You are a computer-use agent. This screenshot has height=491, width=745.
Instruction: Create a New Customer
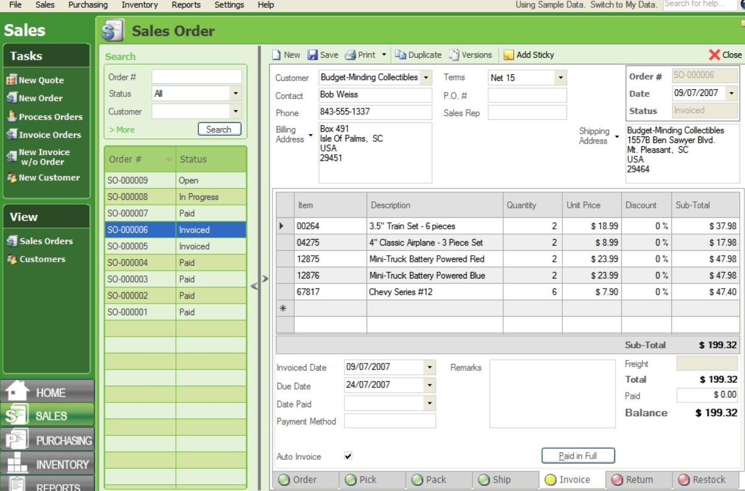pyautogui.click(x=43, y=177)
